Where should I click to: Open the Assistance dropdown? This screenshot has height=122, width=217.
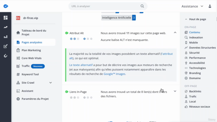point(192,6)
